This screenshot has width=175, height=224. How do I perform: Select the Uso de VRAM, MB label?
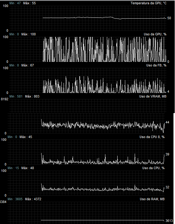point(153,96)
